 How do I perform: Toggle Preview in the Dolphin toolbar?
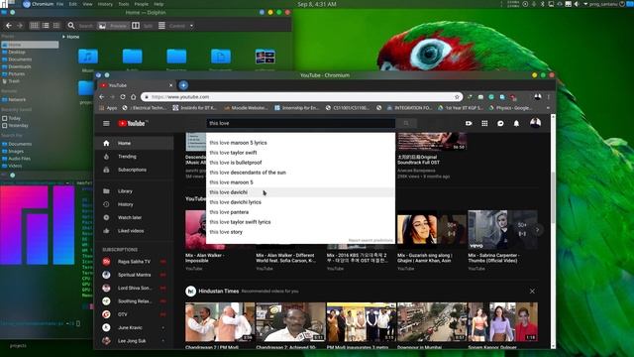click(x=113, y=26)
